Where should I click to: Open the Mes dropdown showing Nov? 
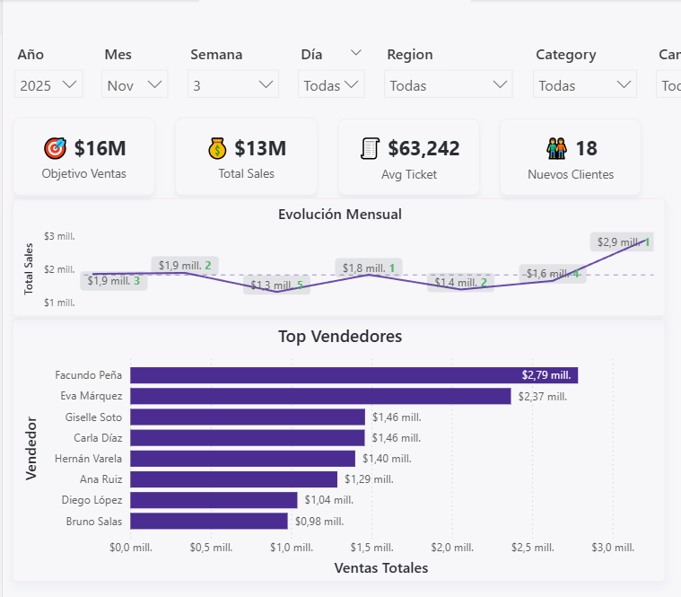tap(135, 85)
